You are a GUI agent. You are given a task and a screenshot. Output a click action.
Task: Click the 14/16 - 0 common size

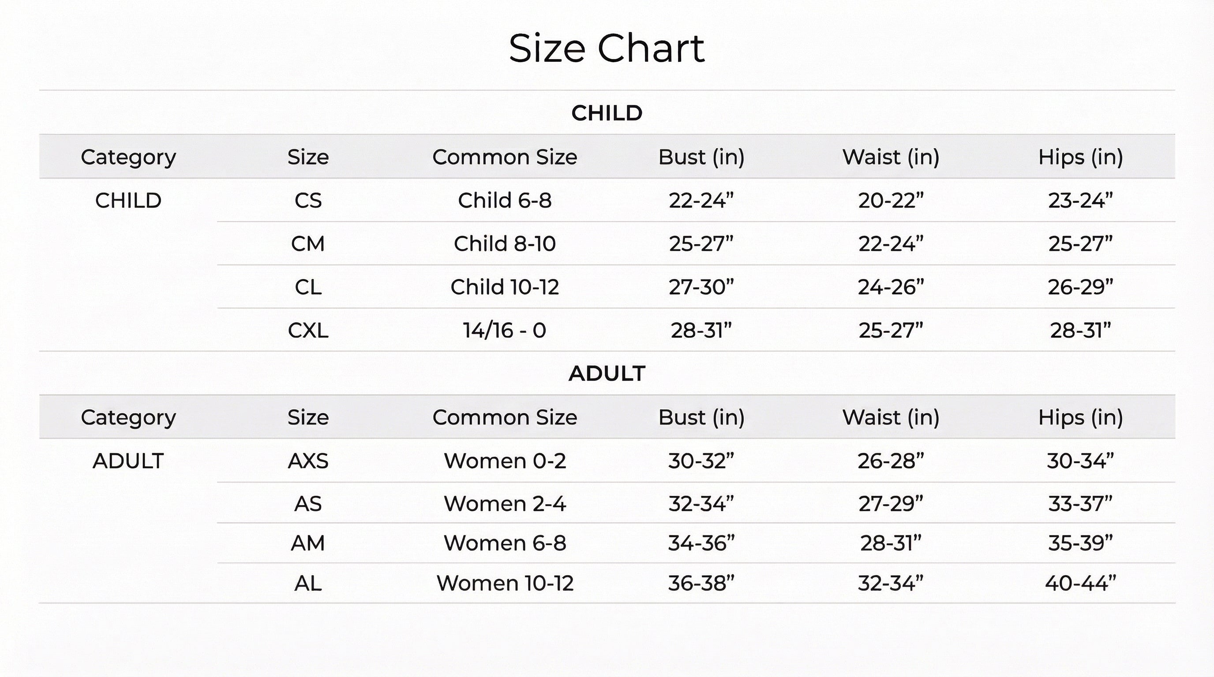(504, 331)
